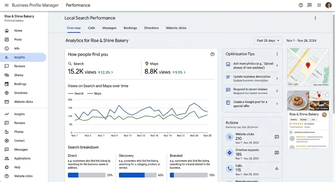Click the 'Views on Search and Maps over time' title
Viewport: 335px width, 182px height.
click(98, 86)
